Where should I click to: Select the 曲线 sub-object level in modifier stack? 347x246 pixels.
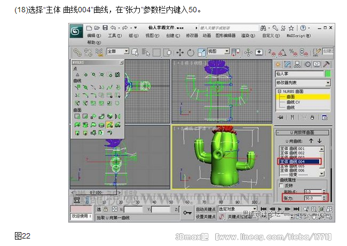tap(290, 107)
